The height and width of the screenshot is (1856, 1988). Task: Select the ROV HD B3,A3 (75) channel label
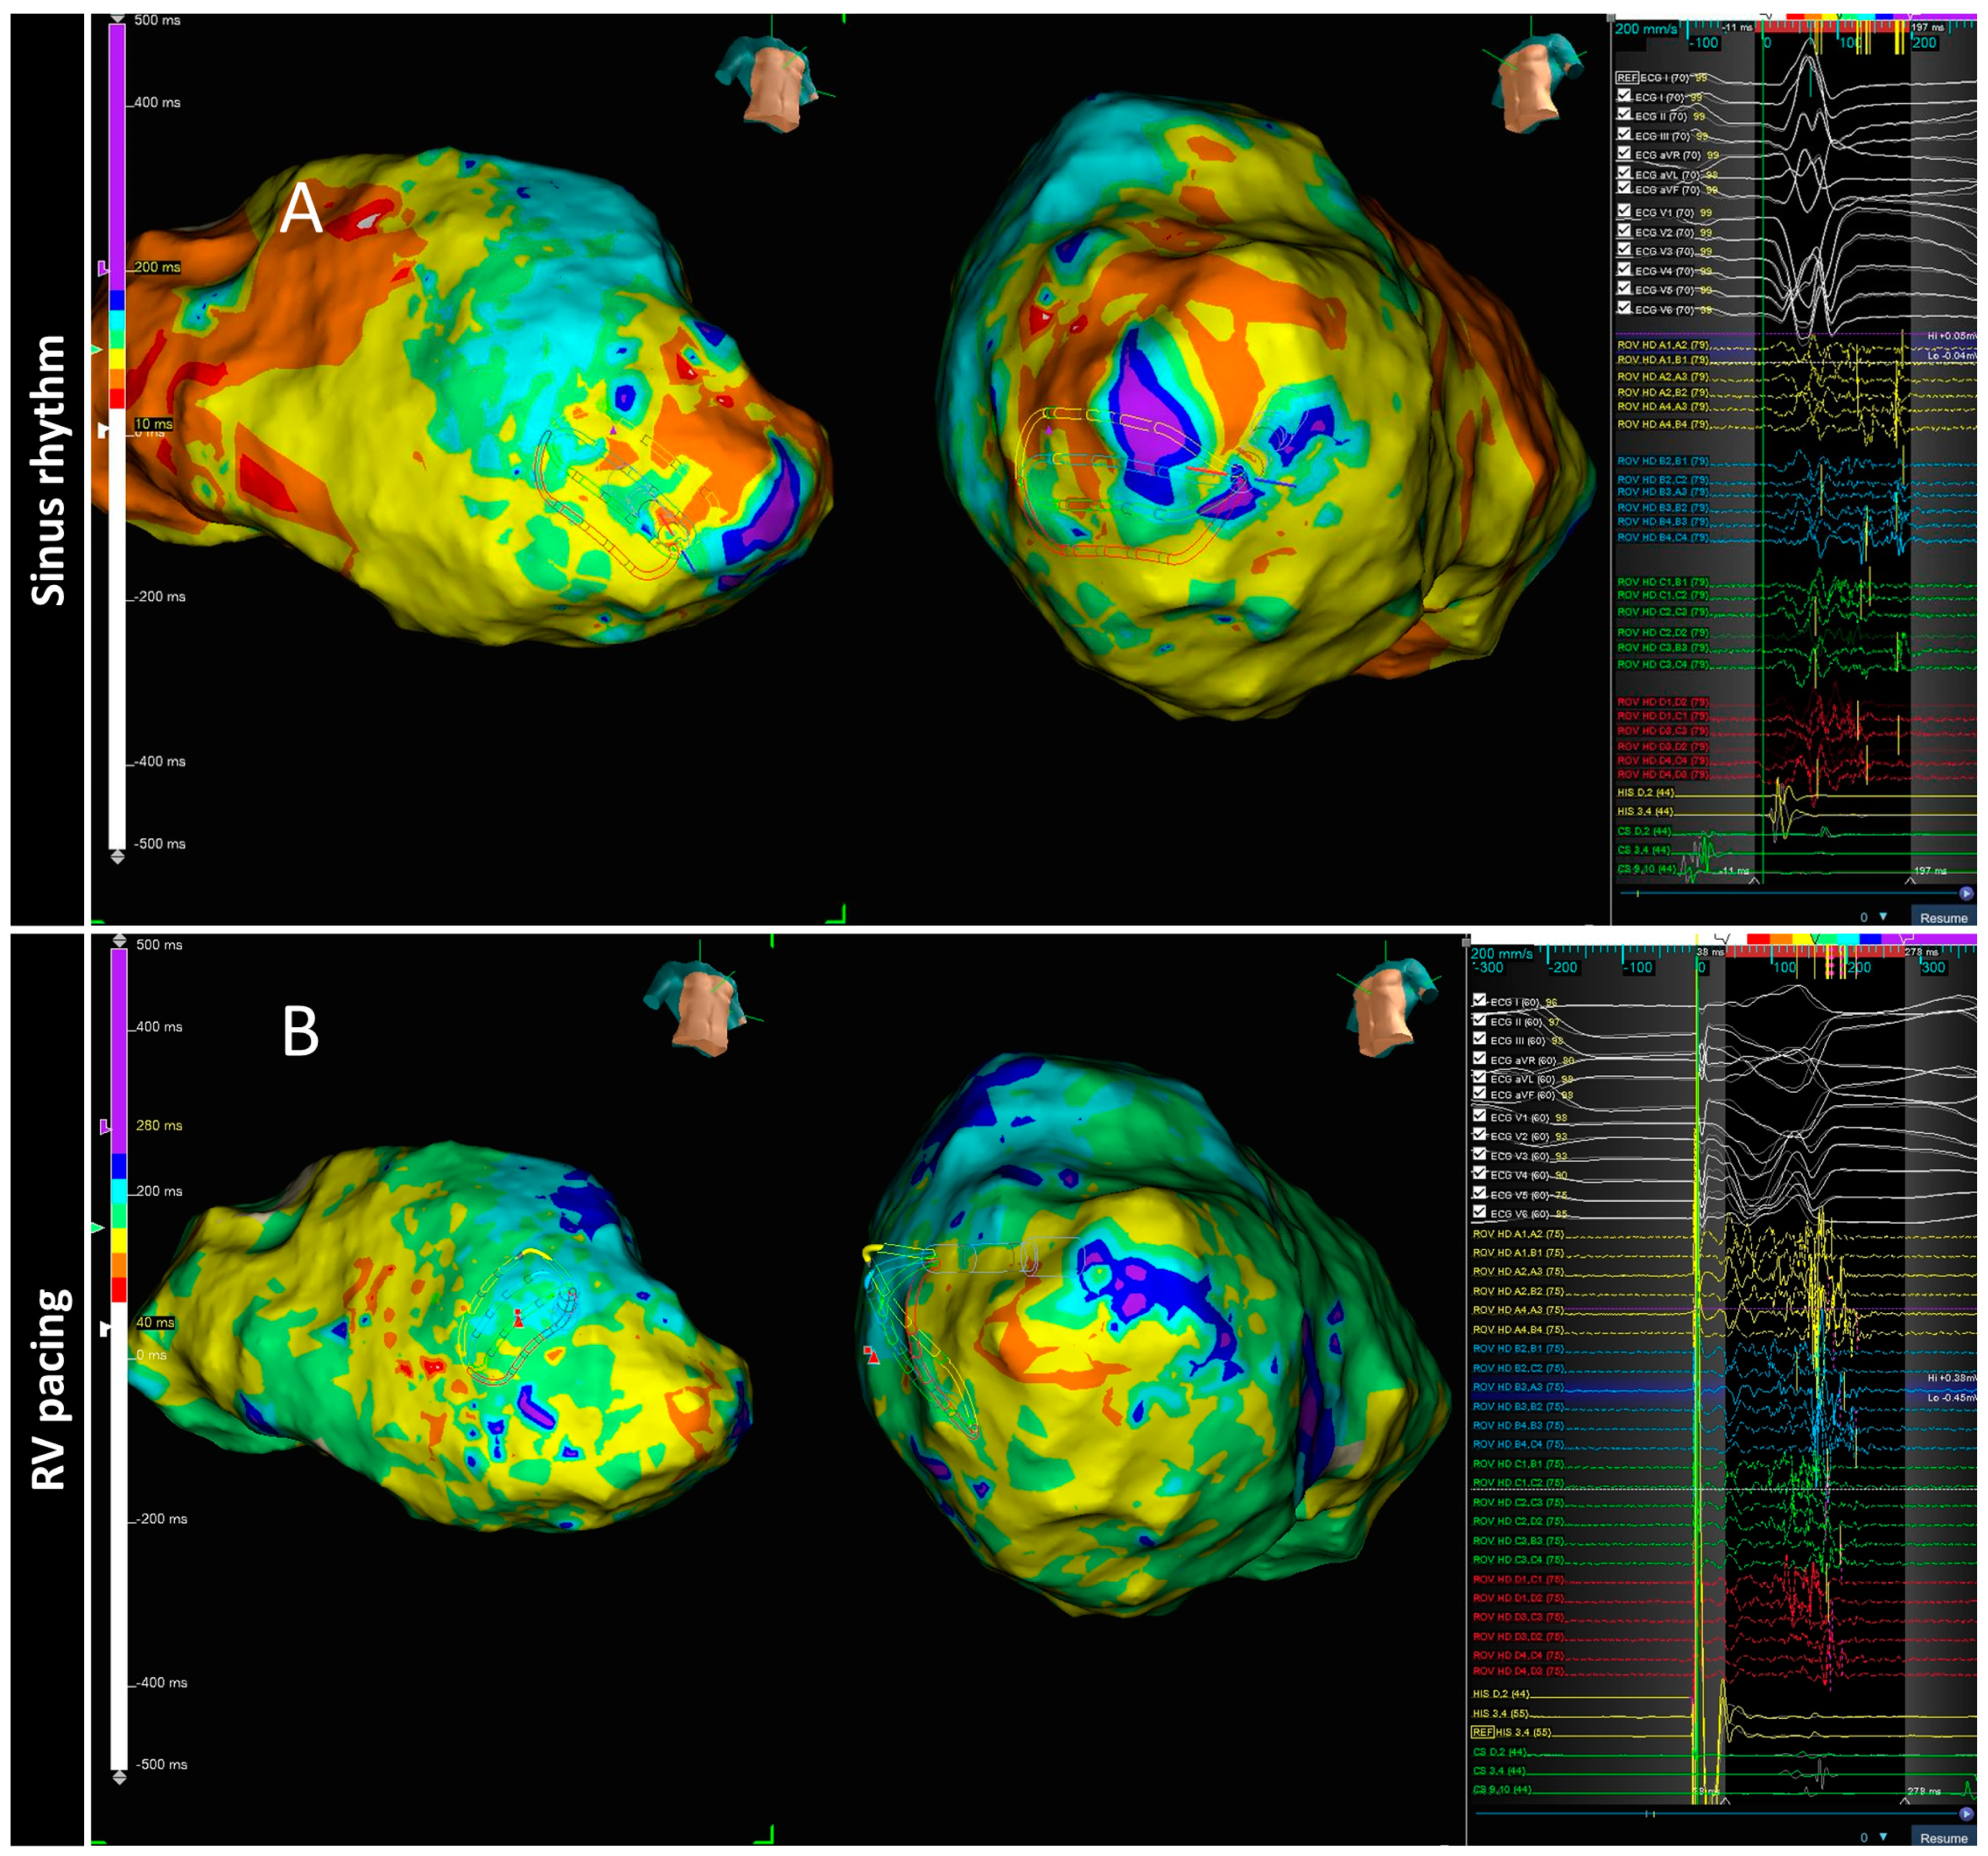tap(1517, 1387)
